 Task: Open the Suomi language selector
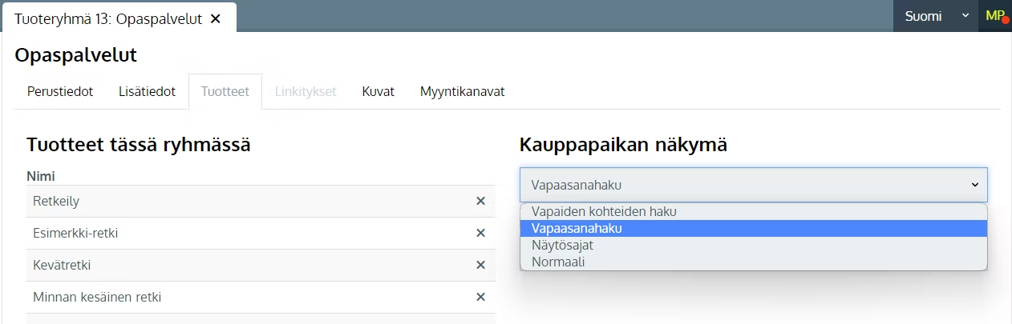936,16
